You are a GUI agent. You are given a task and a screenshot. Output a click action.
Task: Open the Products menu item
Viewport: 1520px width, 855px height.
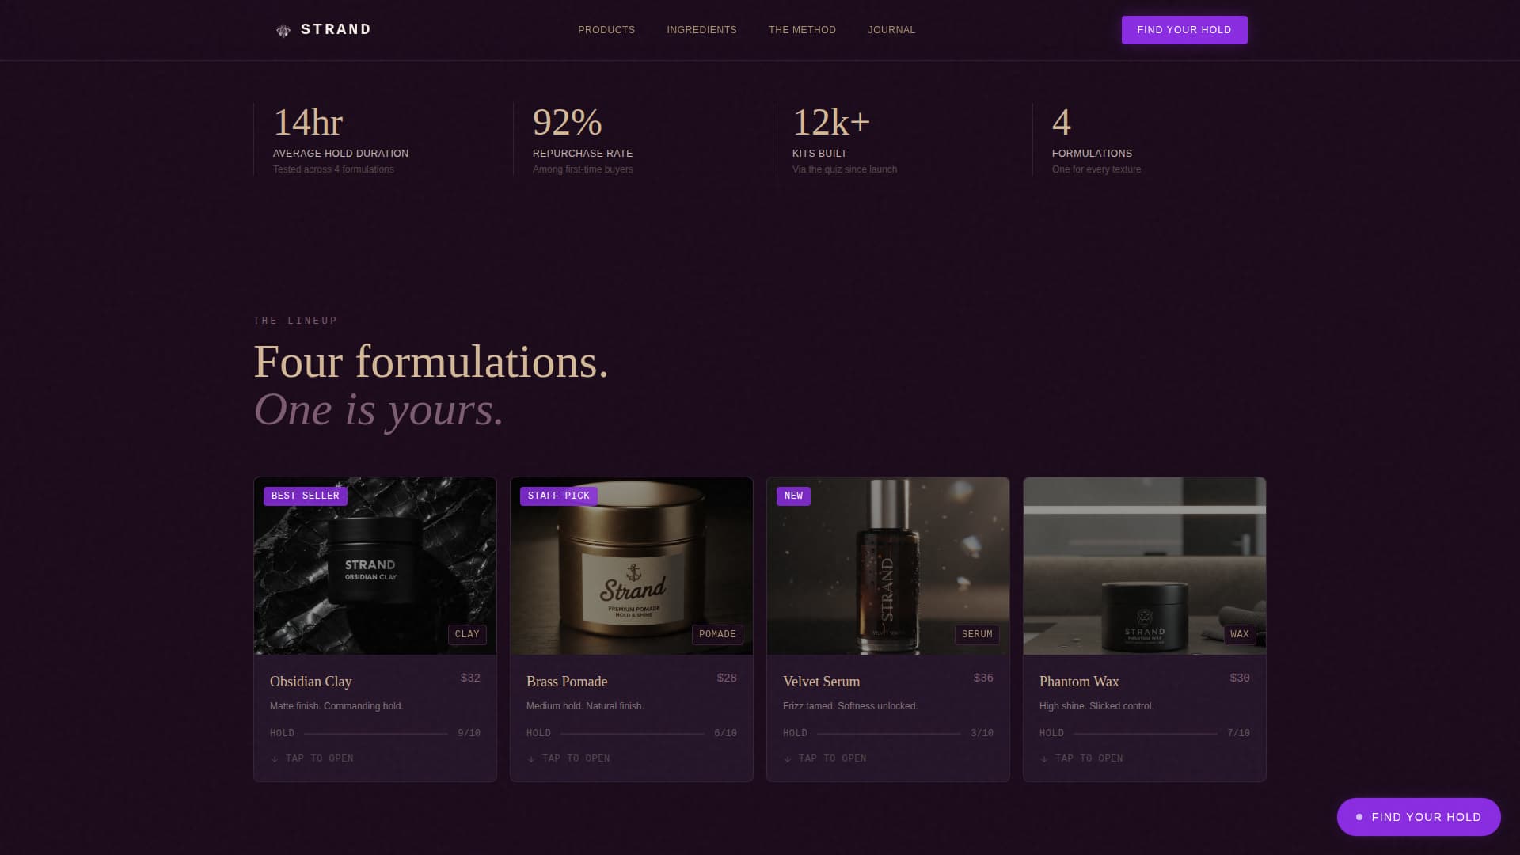click(606, 30)
